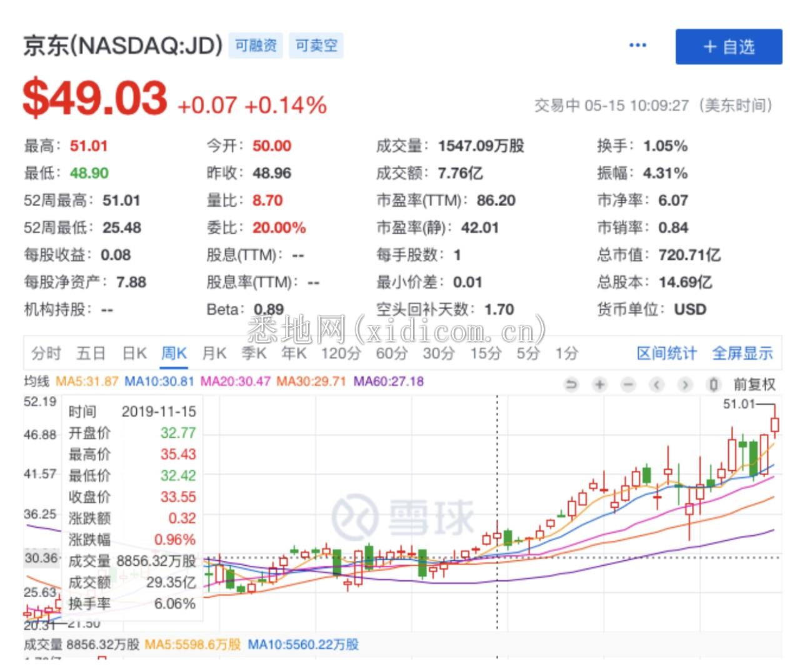
Task: Select the 15分 chart interval
Action: click(x=486, y=353)
